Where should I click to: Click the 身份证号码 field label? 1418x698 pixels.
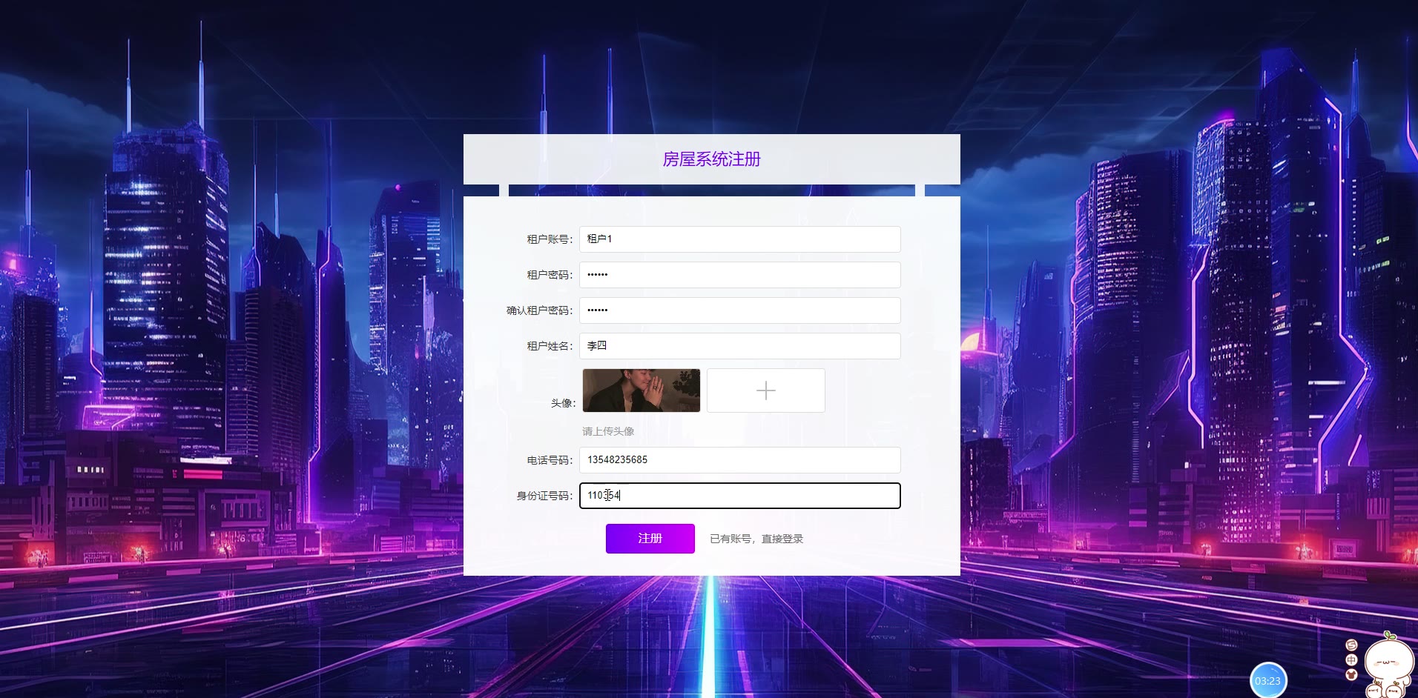coord(545,496)
